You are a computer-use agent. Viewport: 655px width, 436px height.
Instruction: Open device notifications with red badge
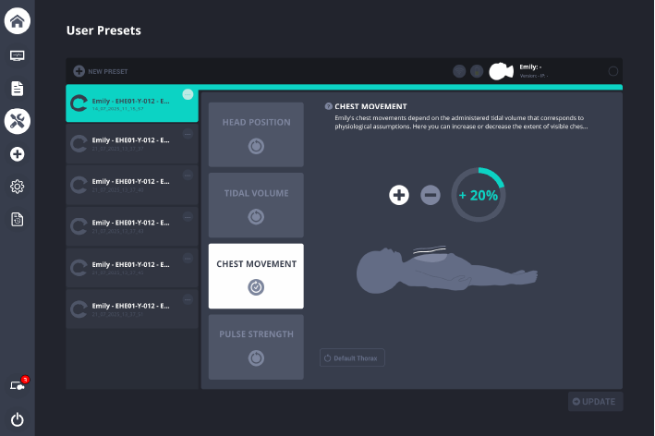pyautogui.click(x=18, y=384)
